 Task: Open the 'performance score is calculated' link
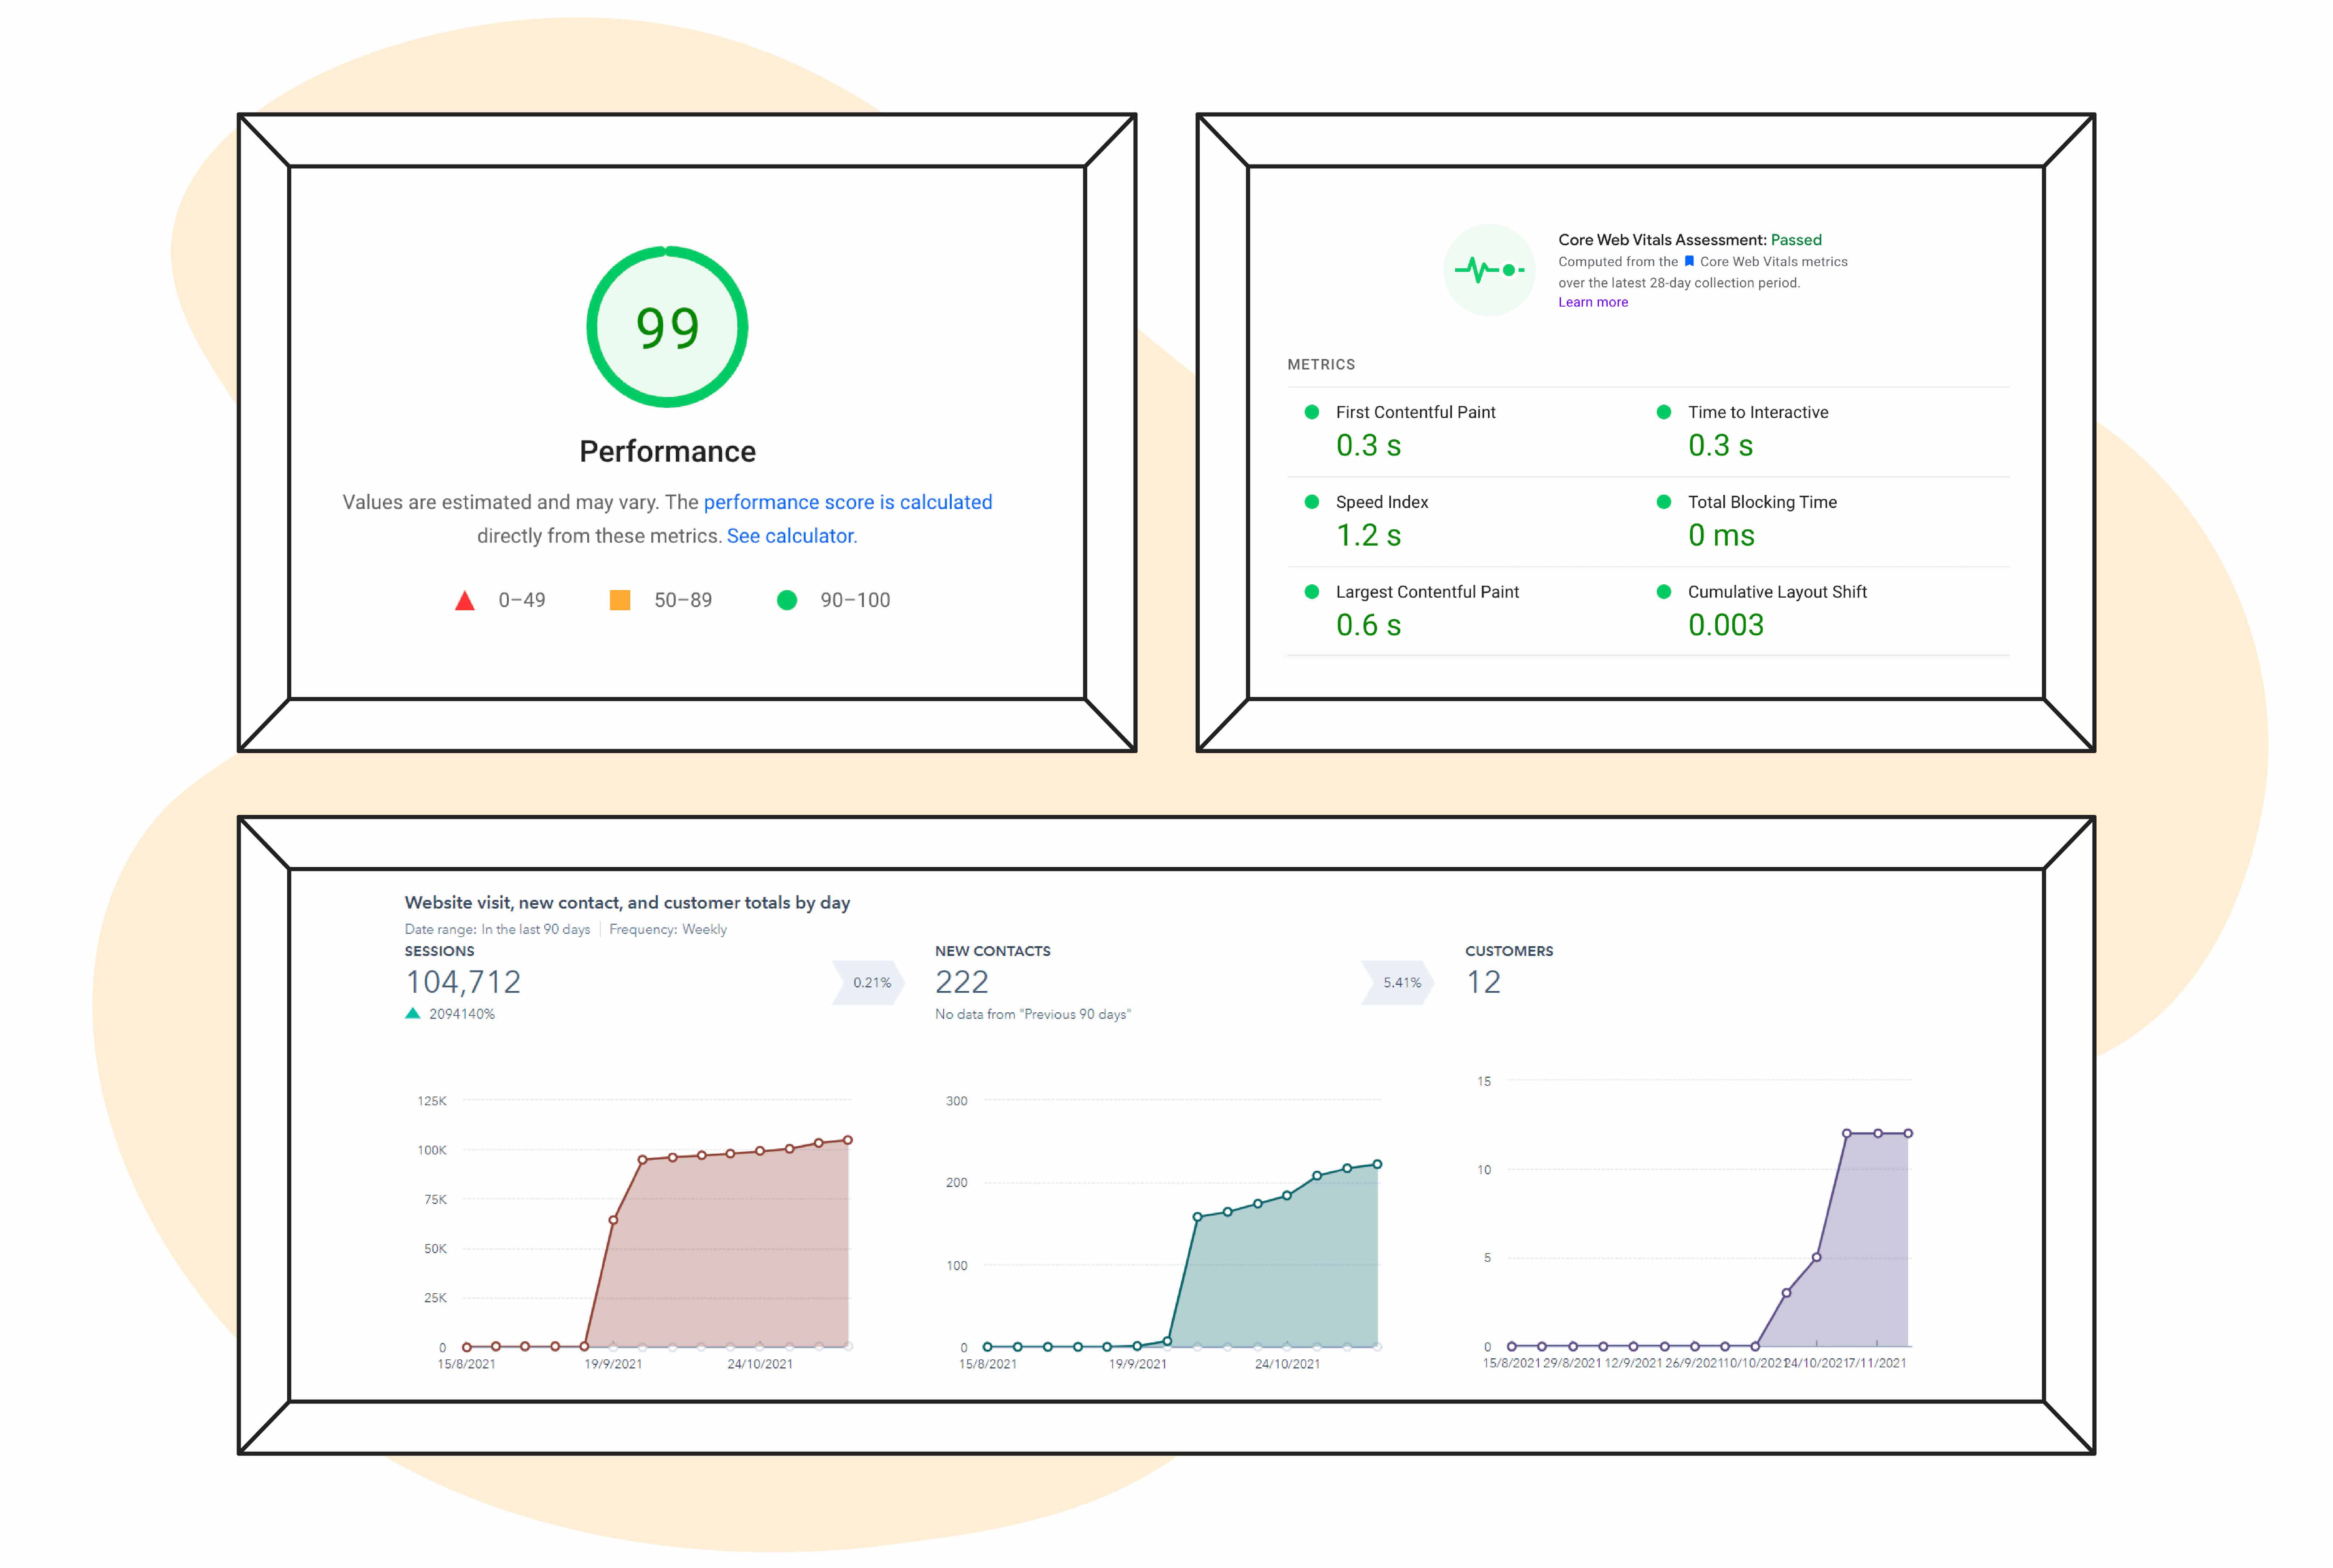[848, 502]
